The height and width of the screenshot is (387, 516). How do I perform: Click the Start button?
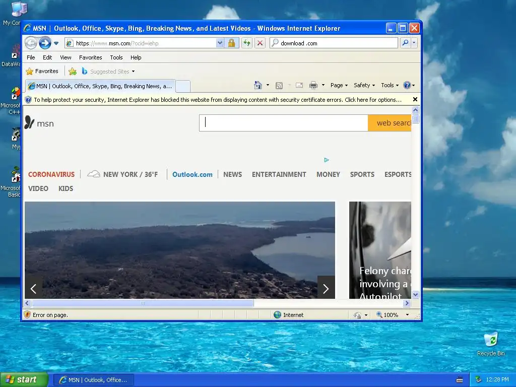(x=24, y=379)
